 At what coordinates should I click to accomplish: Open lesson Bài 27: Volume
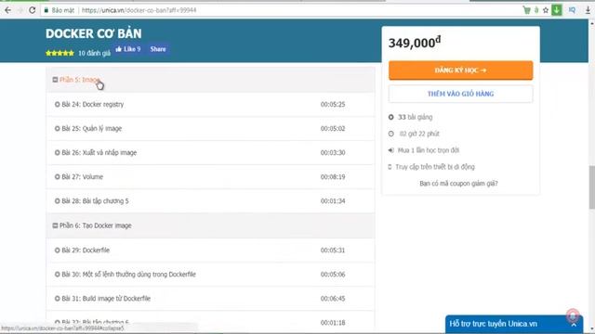[83, 177]
